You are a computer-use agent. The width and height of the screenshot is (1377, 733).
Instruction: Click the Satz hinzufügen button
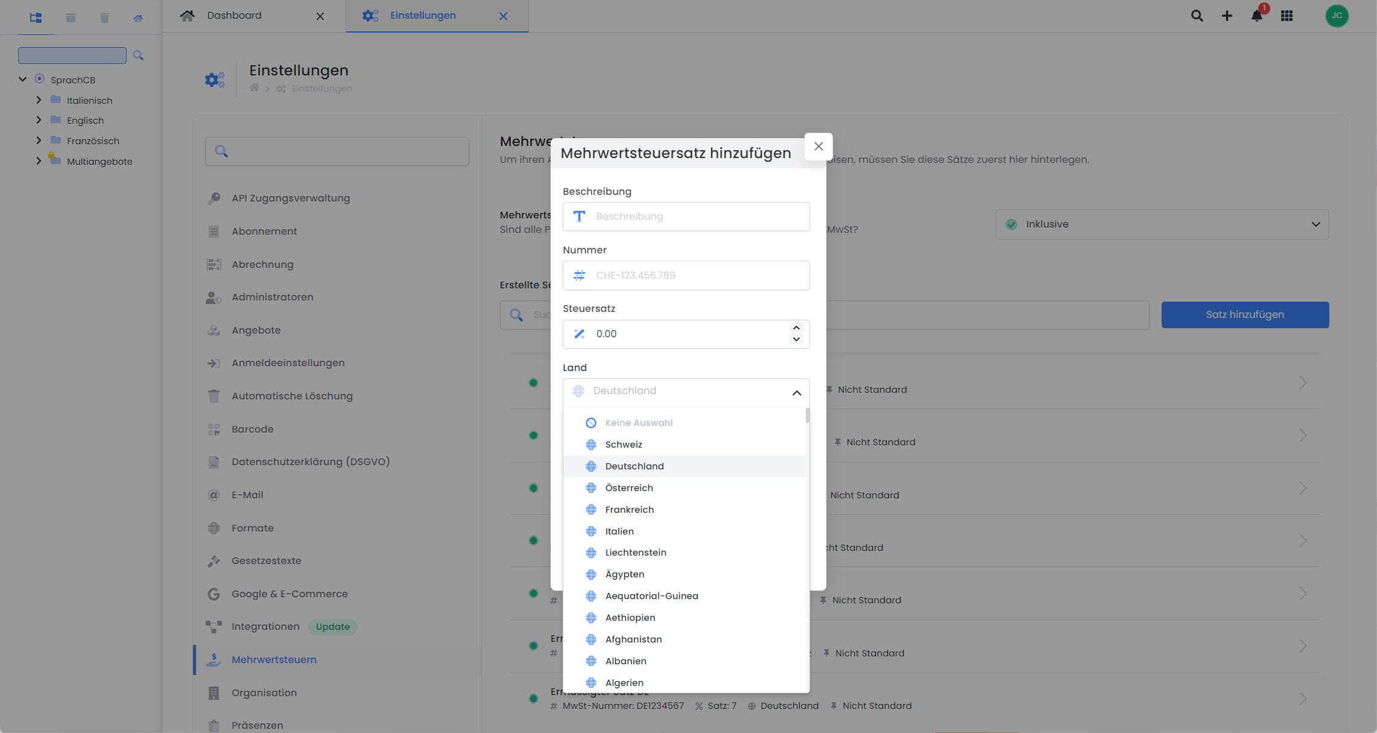1245,315
